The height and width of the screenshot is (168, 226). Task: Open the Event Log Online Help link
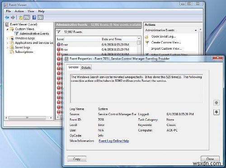(114, 141)
